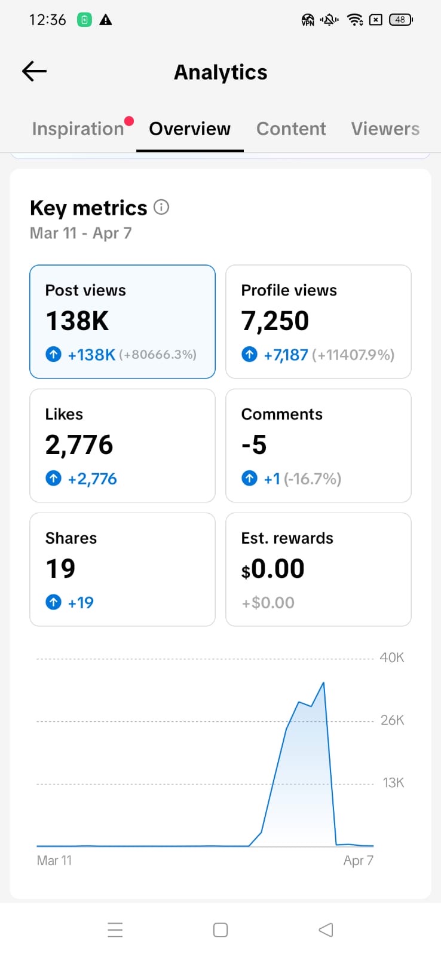Switch to the Inspiration tab

pos(78,129)
